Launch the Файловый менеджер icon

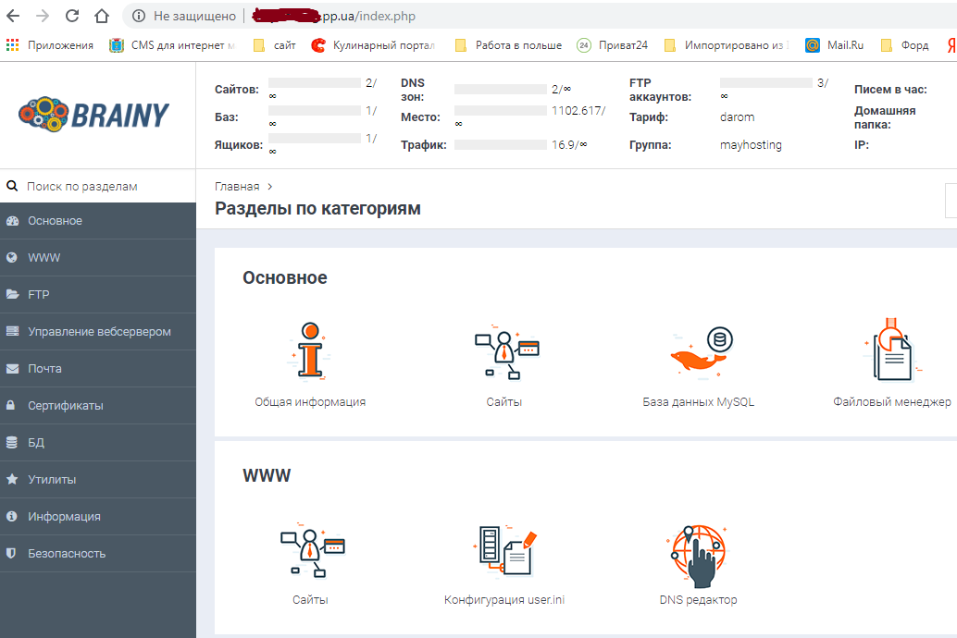tap(891, 353)
